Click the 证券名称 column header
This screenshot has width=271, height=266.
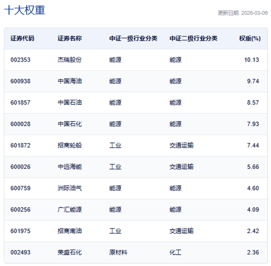coord(70,38)
